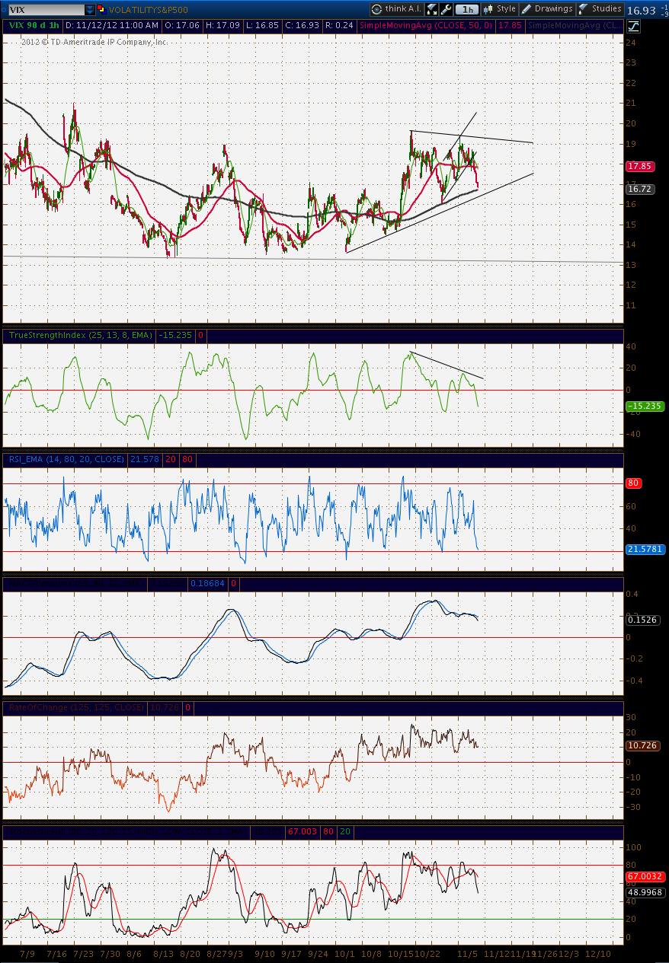Select the TrueStrengthIndex (25, 13, 8, EMA) label
The image size is (669, 963).
pyautogui.click(x=81, y=335)
